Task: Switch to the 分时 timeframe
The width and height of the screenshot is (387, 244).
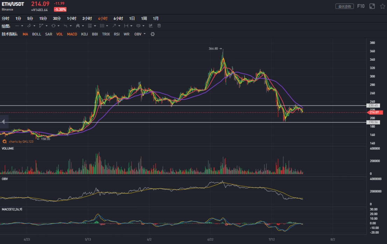Action: 6,18
